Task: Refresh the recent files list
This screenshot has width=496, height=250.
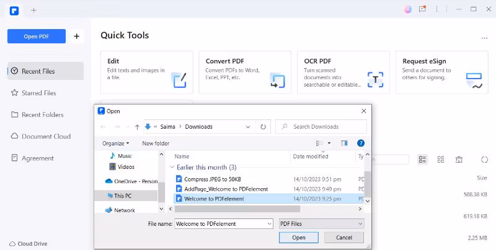Action: point(484,160)
